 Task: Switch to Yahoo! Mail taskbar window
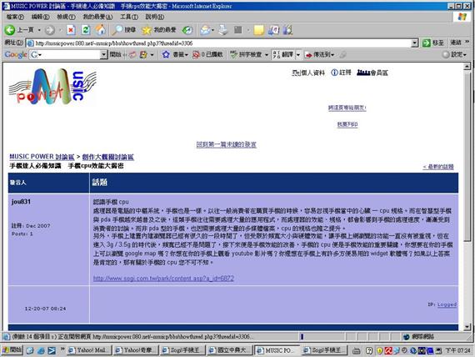click(x=89, y=350)
